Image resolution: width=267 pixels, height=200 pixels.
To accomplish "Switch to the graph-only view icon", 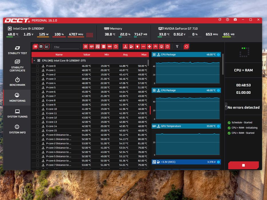I will click(47, 47).
